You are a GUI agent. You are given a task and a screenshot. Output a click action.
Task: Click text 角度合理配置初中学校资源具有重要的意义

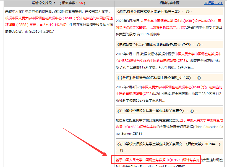click(147, 120)
